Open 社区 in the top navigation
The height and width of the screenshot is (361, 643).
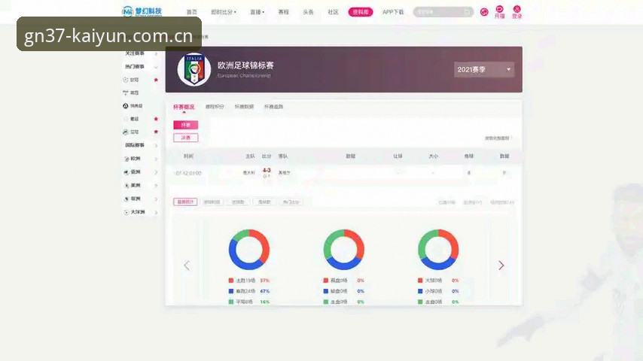pos(333,12)
